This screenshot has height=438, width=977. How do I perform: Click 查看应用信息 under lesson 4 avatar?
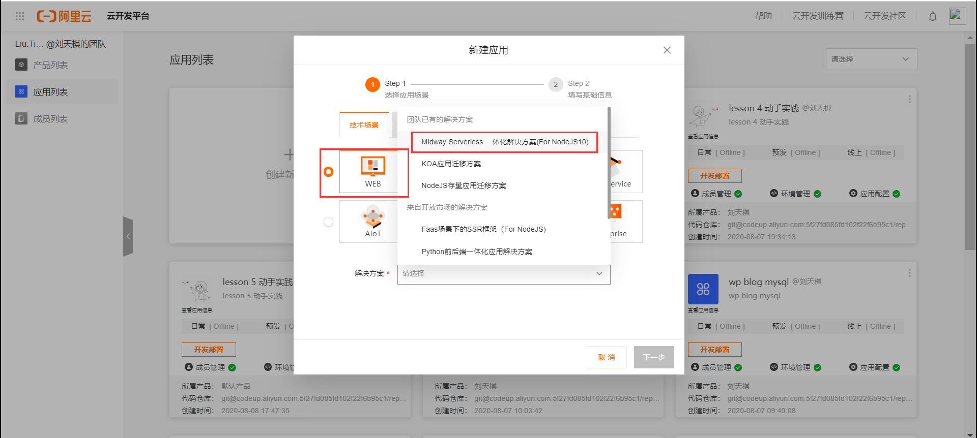point(703,137)
